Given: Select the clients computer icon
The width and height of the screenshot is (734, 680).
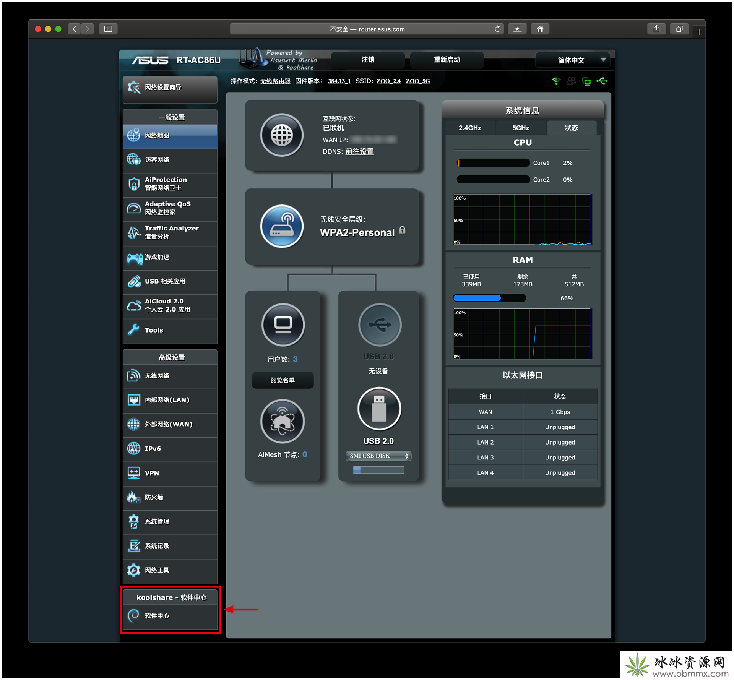Looking at the screenshot, I should (283, 325).
